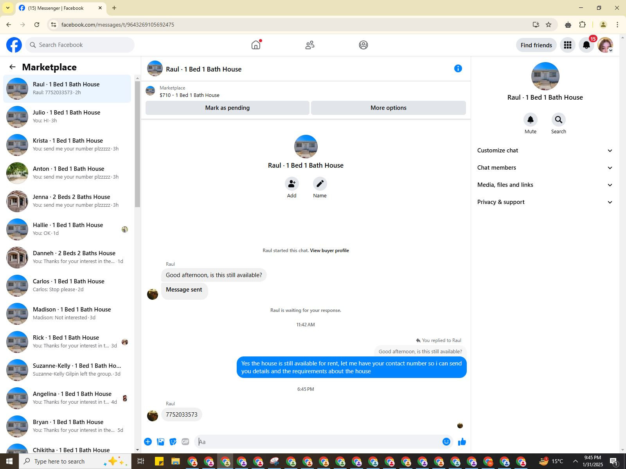Expand the Privacy & support section
The height and width of the screenshot is (469, 626).
point(545,202)
